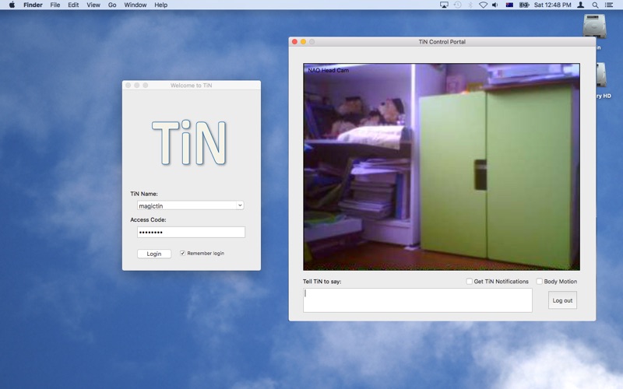Open the AirPlay display icon
This screenshot has width=623, height=389.
pos(444,5)
